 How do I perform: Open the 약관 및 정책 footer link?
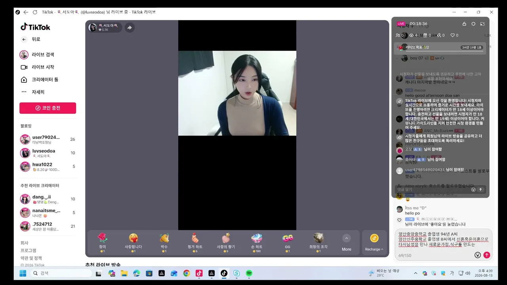(31, 258)
